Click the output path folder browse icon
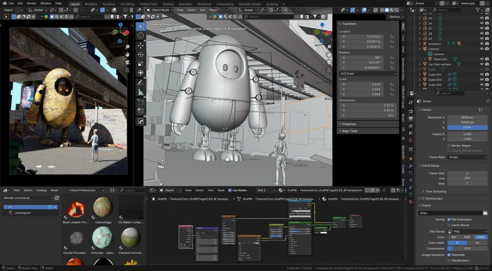 485,213
